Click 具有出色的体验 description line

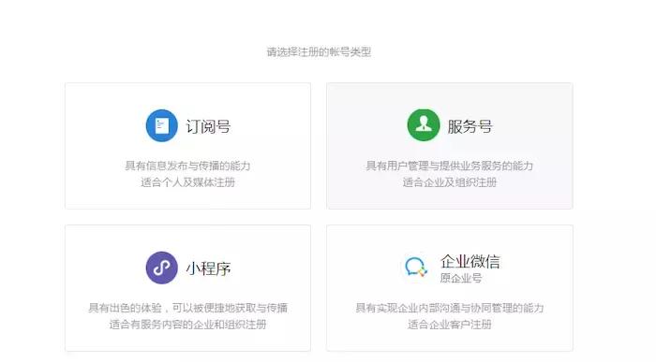tap(187, 308)
